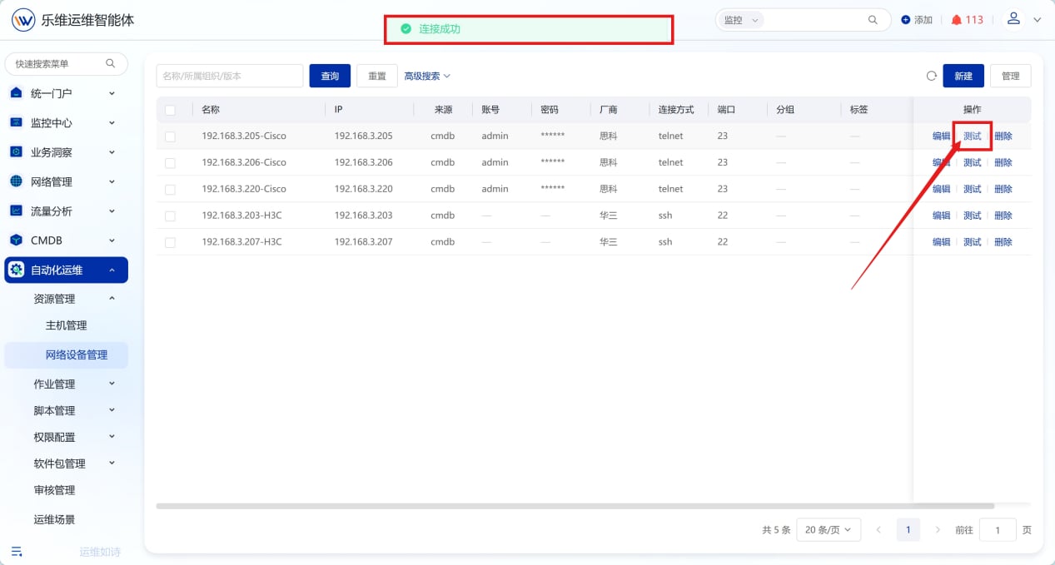Click the 统一门户 home icon
Screen dimensions: 1055x565
pyautogui.click(x=16, y=93)
